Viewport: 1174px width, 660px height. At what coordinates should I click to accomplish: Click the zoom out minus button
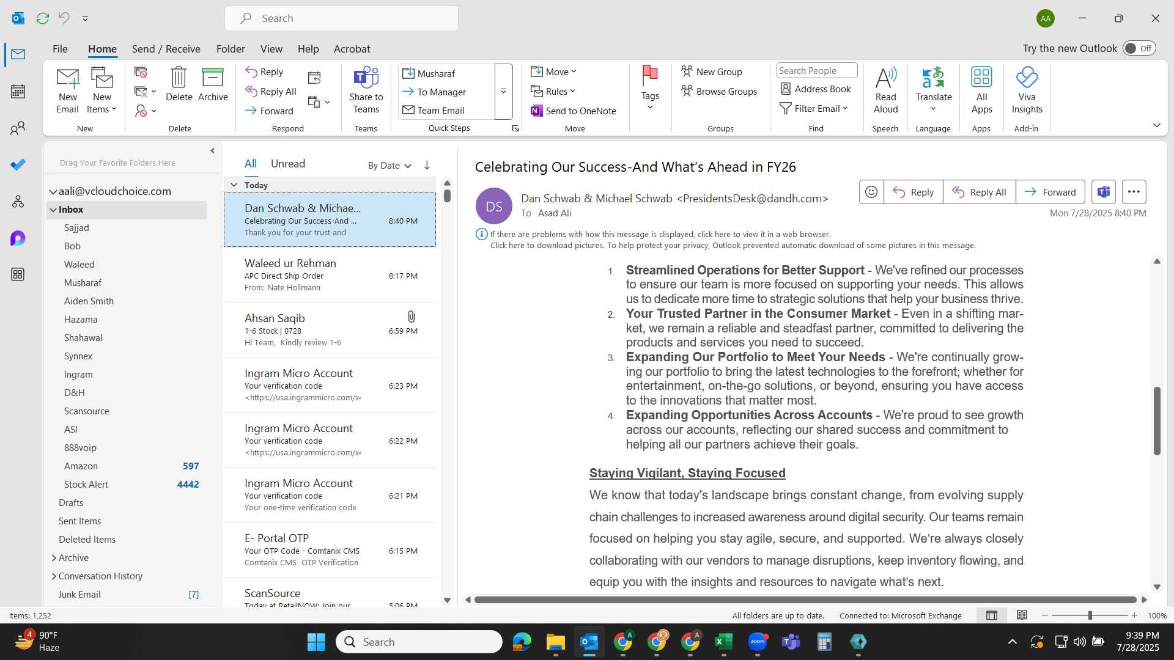point(1044,615)
